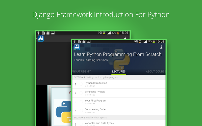Image resolution: width=202 pixels, height=126 pixels.
Task: Tap the Eduonix Learning Solutions instructor name
Action: 91,60
